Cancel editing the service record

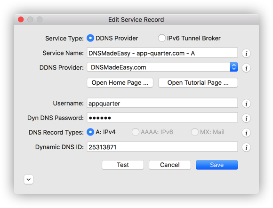click(x=170, y=165)
